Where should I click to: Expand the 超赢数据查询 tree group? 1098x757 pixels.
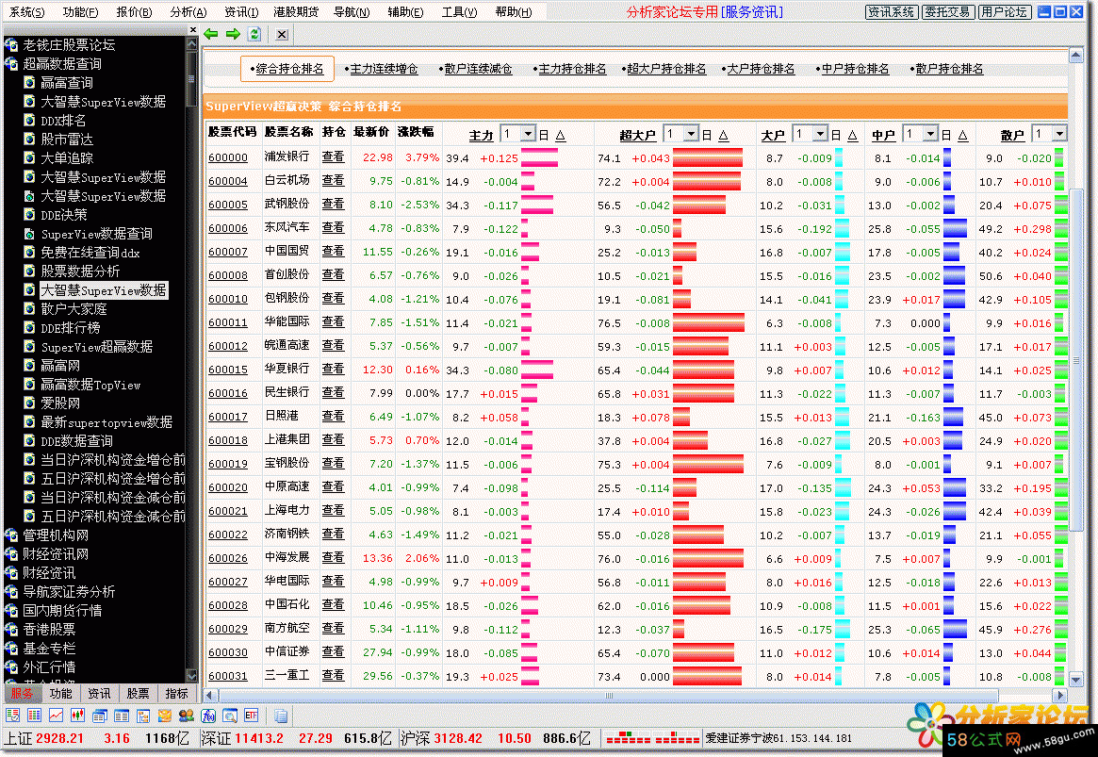(x=11, y=64)
